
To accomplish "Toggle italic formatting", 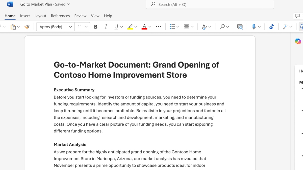I will click(106, 27).
